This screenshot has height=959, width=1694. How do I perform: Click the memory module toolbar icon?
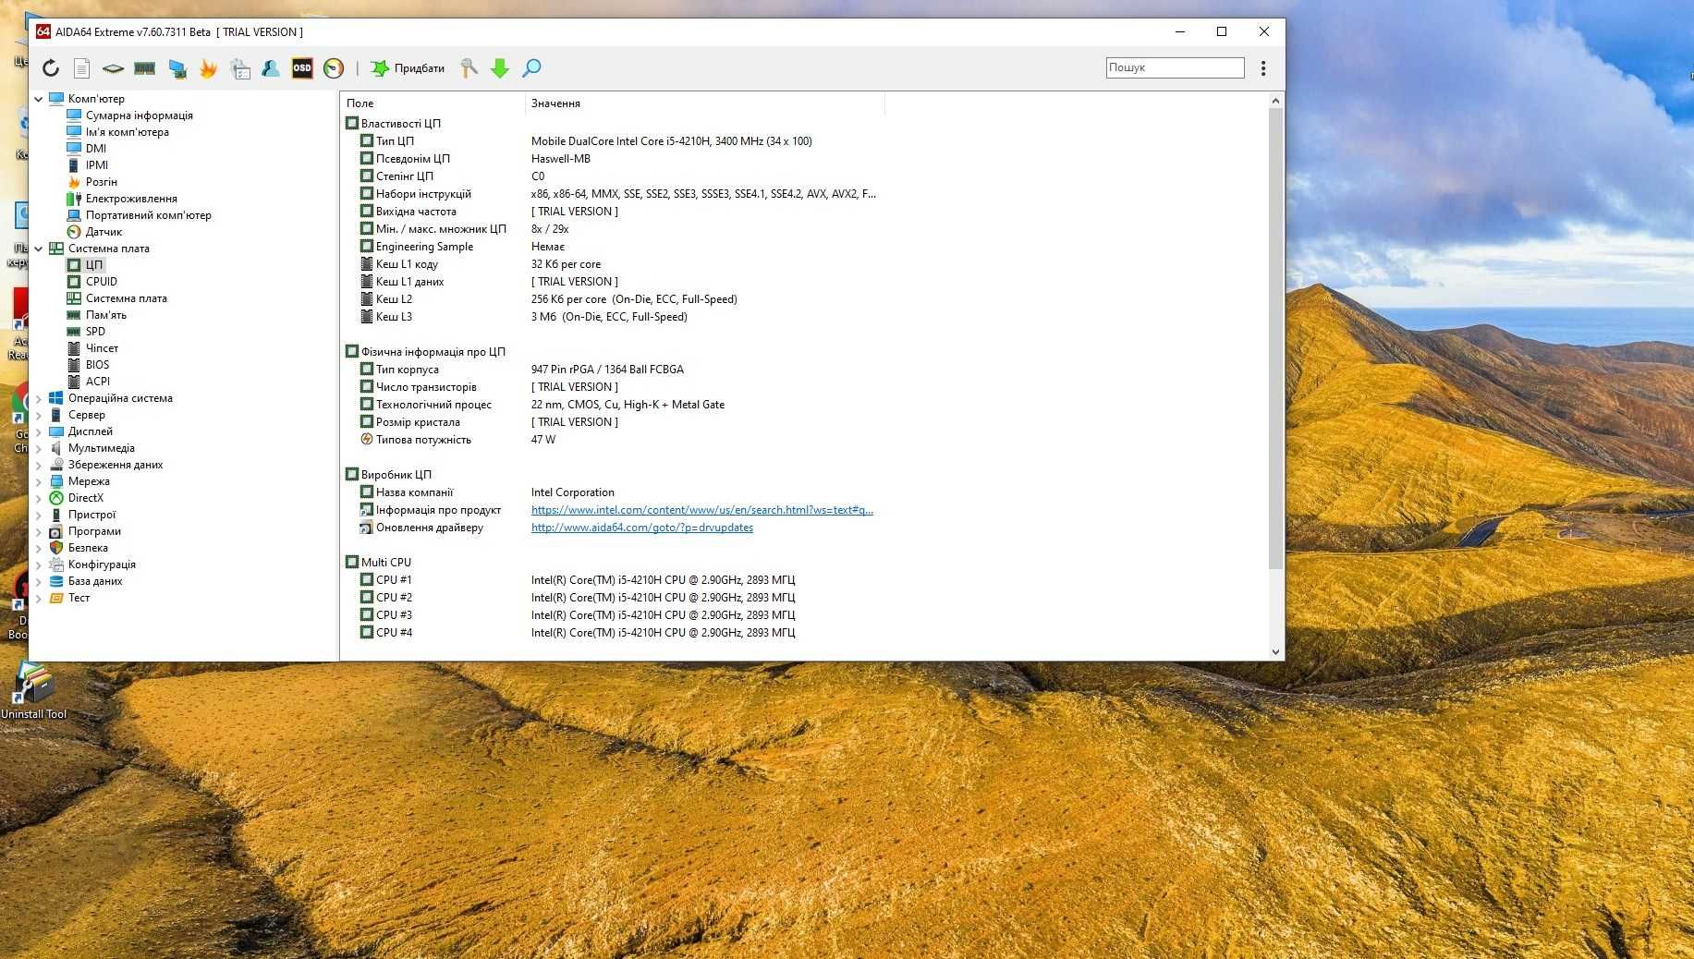[x=144, y=67]
